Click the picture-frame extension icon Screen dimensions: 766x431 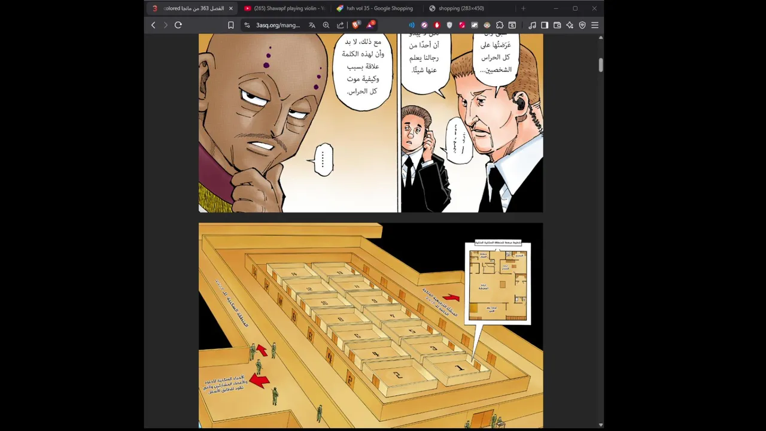click(x=475, y=25)
